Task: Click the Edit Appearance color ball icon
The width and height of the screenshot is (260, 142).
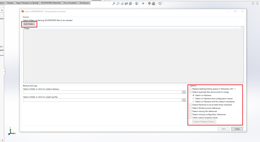Action: (x=150, y=4)
